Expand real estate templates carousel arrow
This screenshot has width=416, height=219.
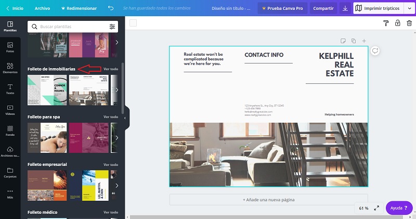(116, 89)
